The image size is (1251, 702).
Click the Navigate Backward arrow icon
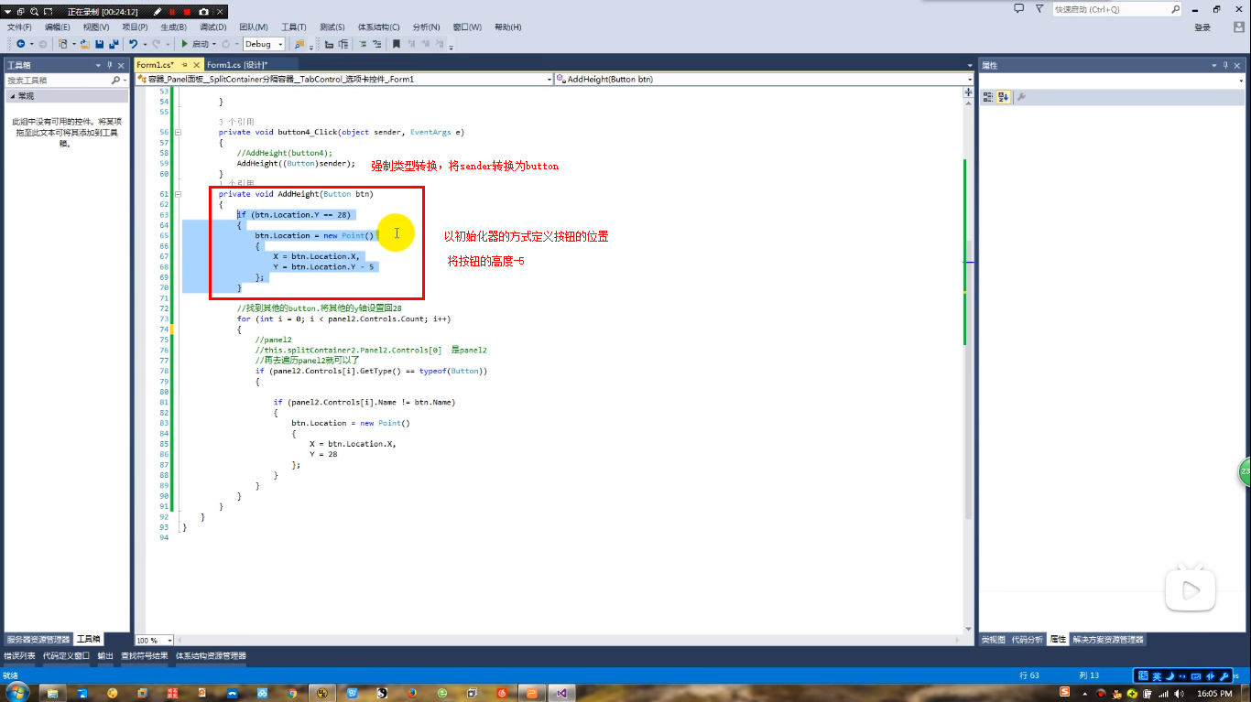(x=22, y=44)
